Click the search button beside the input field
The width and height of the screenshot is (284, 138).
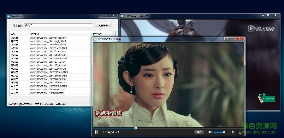click(103, 25)
